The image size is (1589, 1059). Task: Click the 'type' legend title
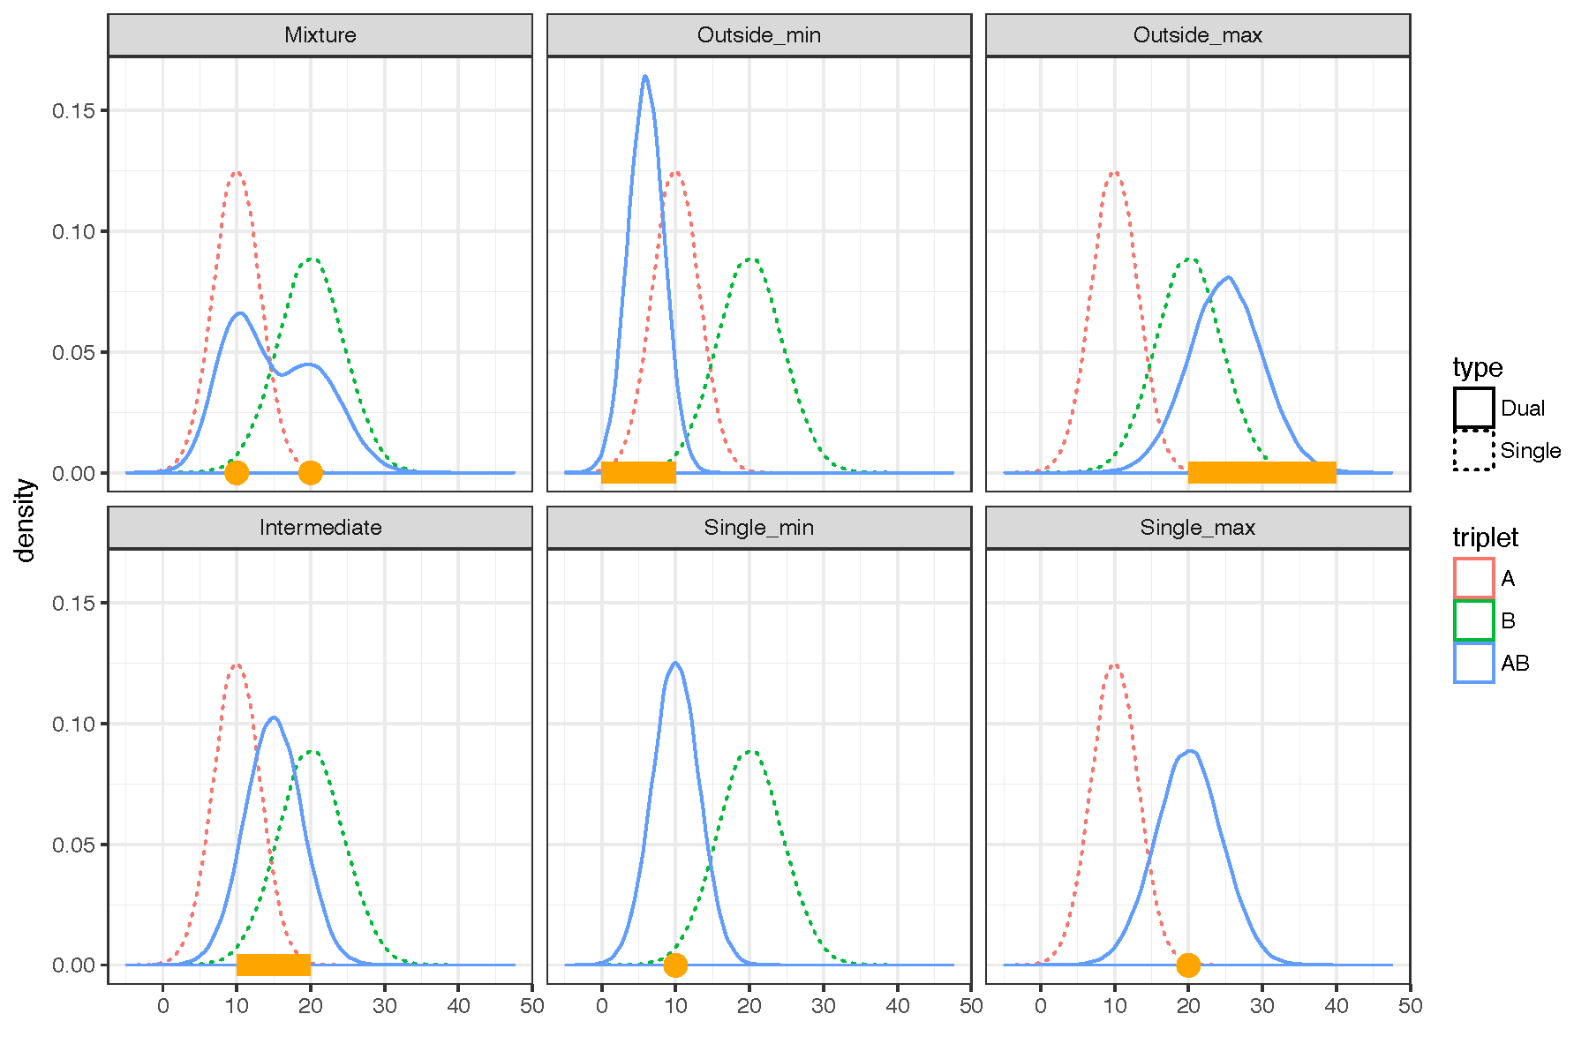[1478, 367]
